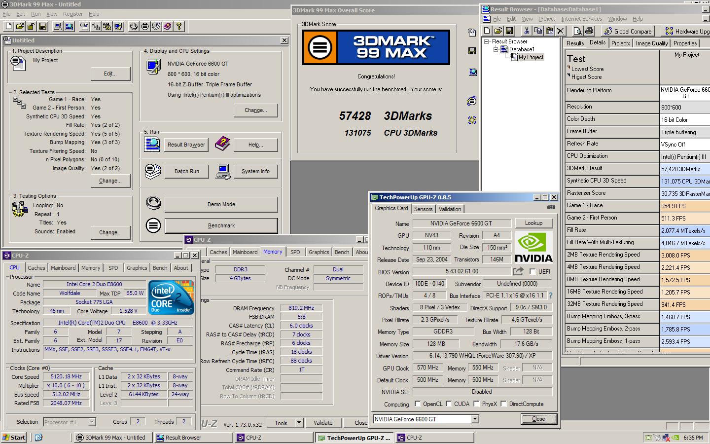
Task: Click magnifier icon beside Result Browser button
Action: (x=152, y=144)
